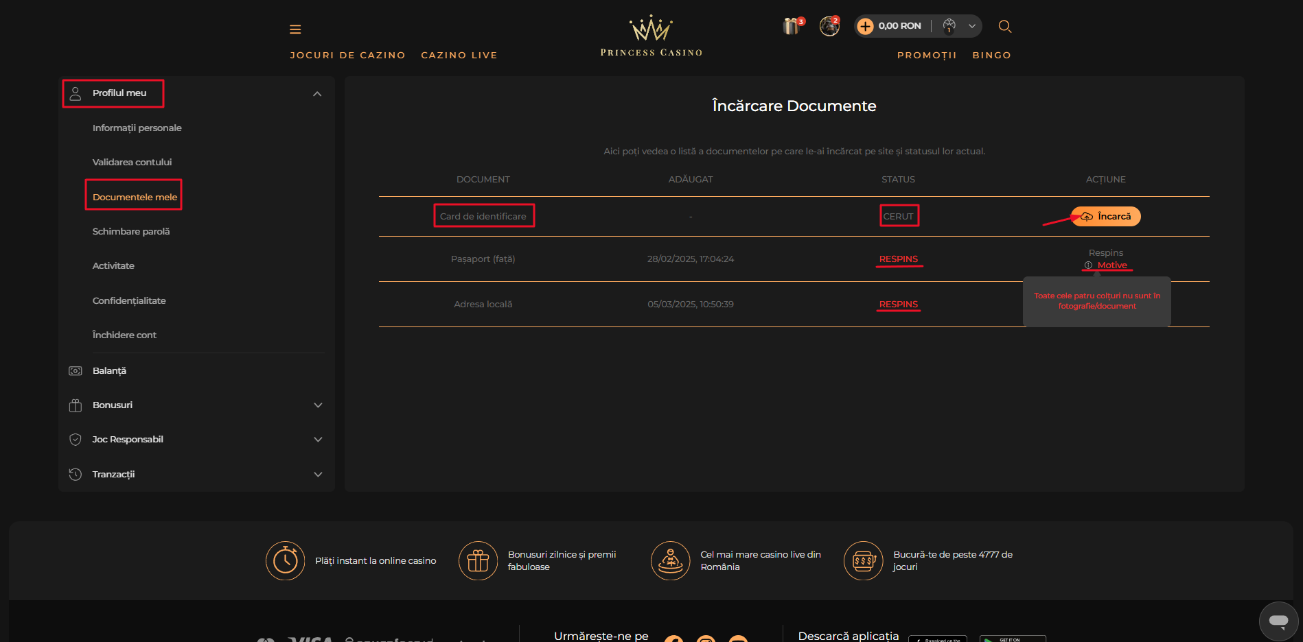Viewport: 1303px width, 642px height.
Task: Open Închidere cont option
Action: point(124,335)
